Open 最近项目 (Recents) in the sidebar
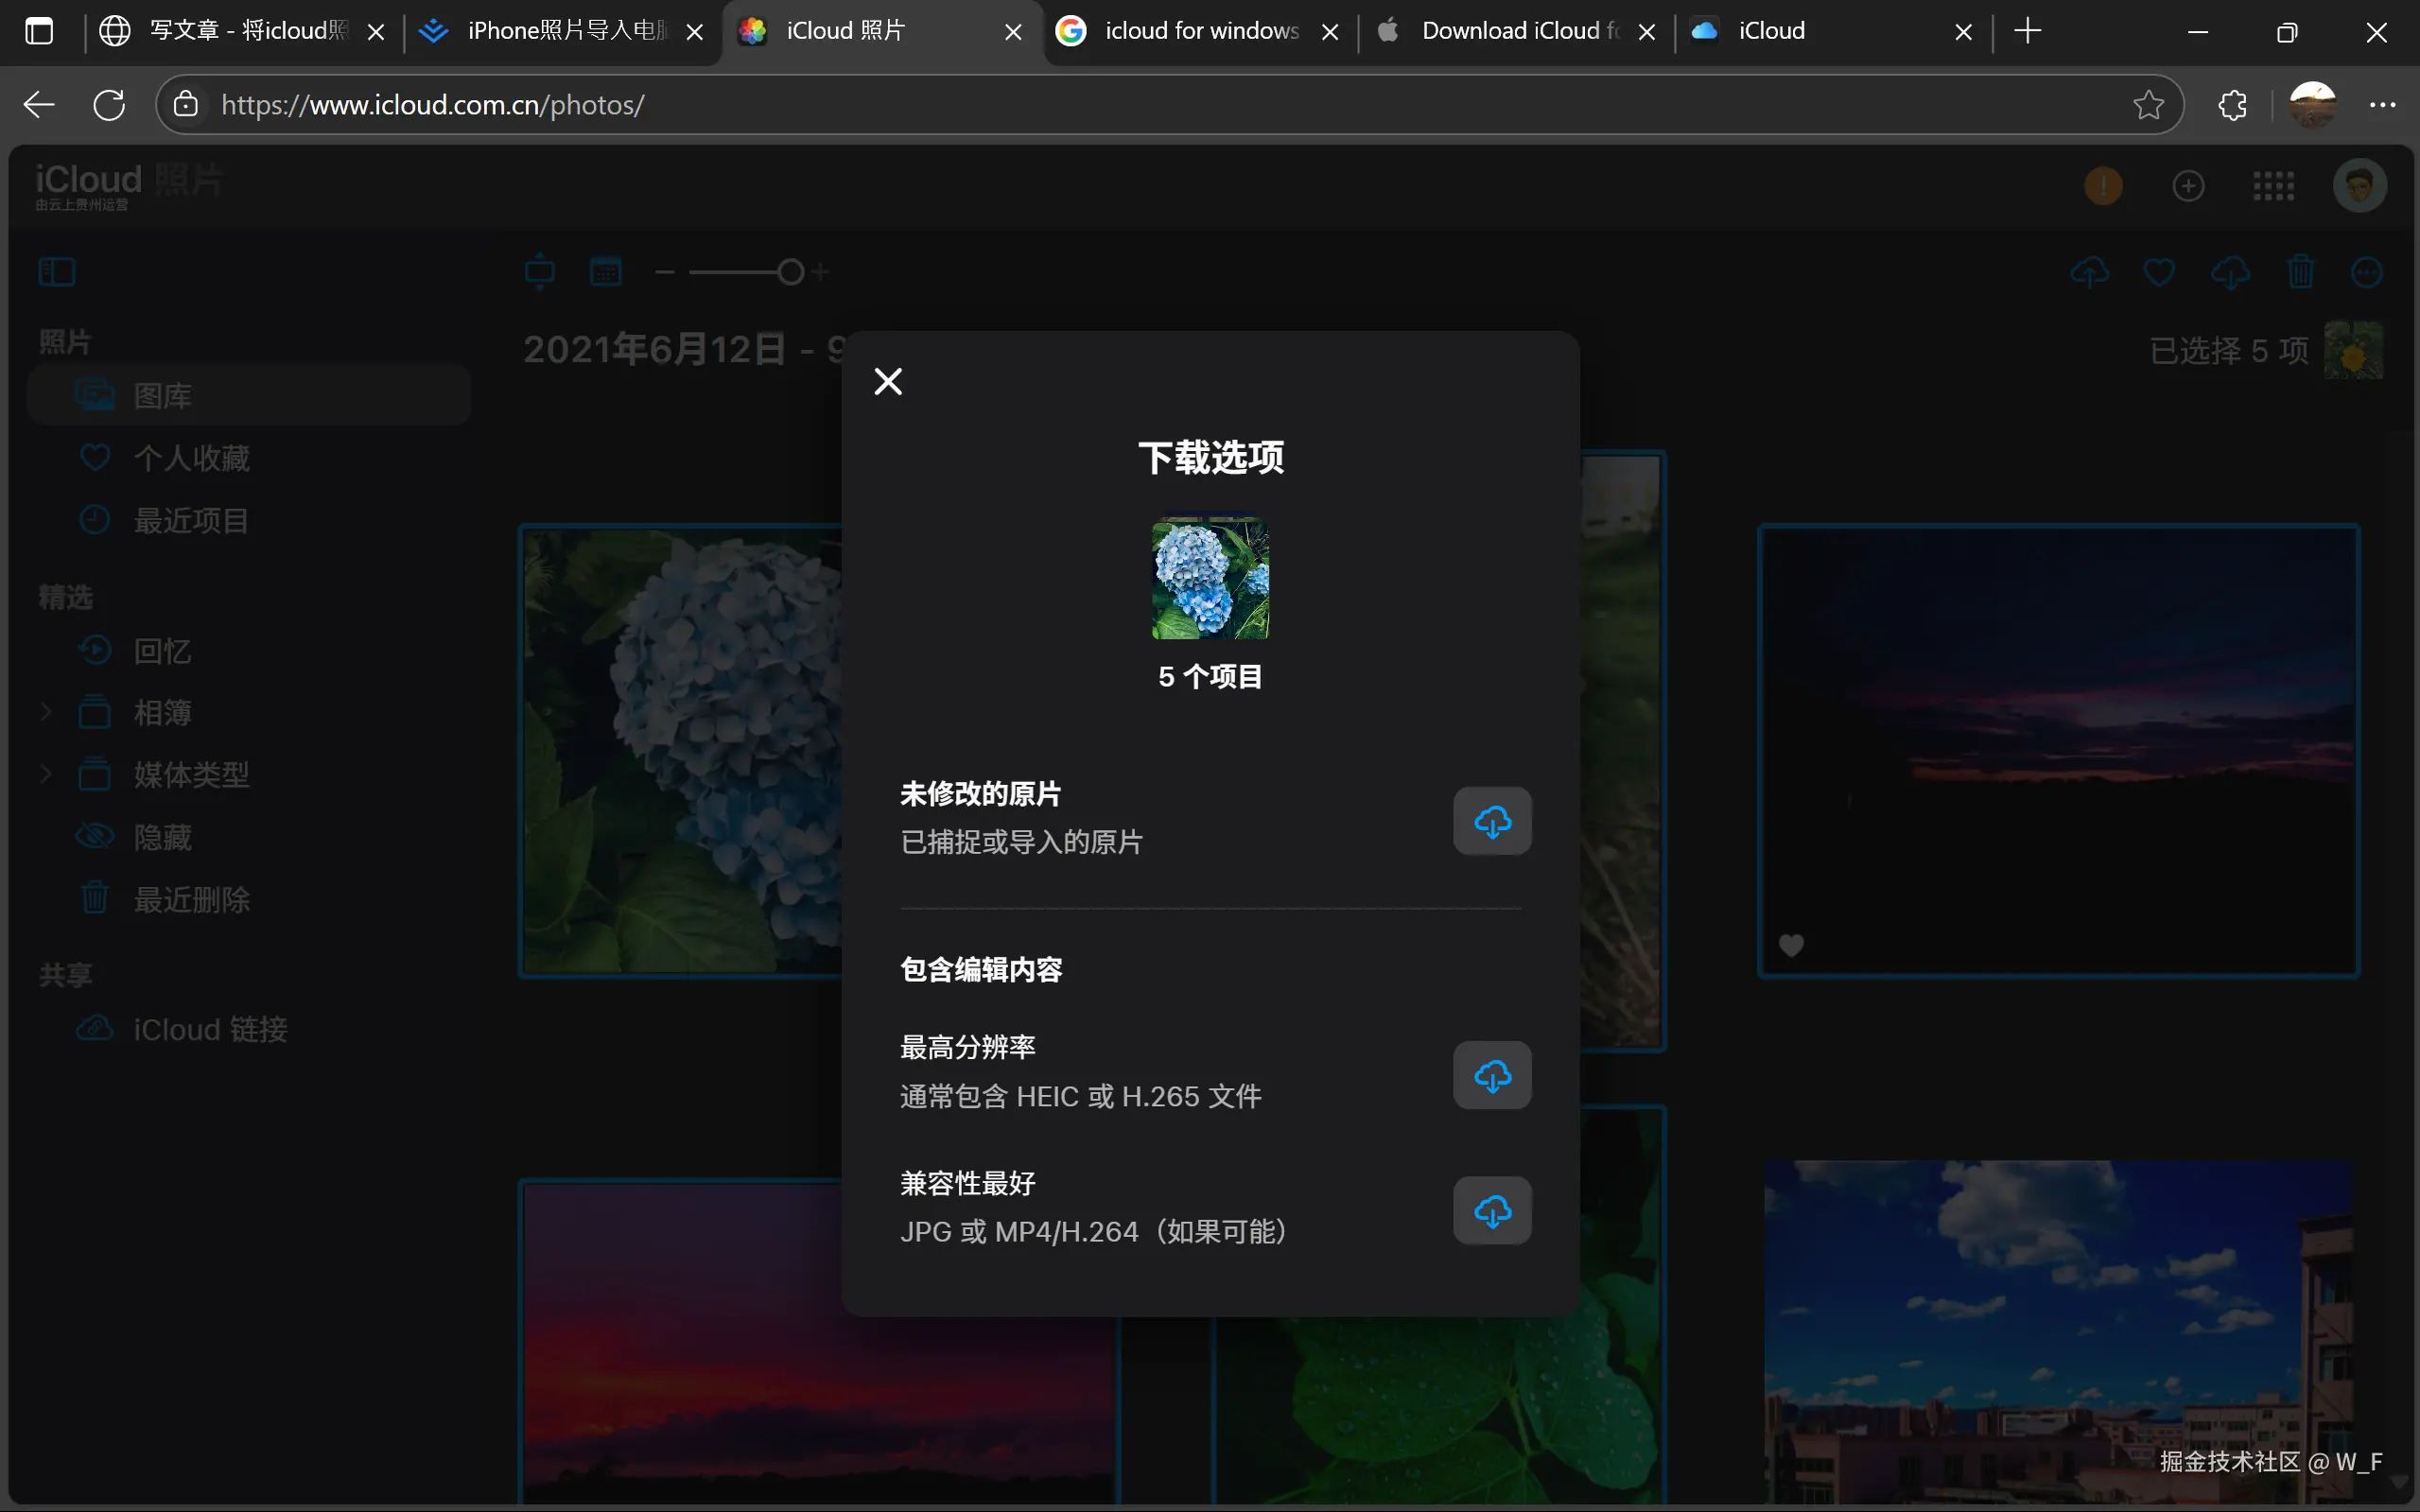The height and width of the screenshot is (1512, 2420). (x=249, y=520)
